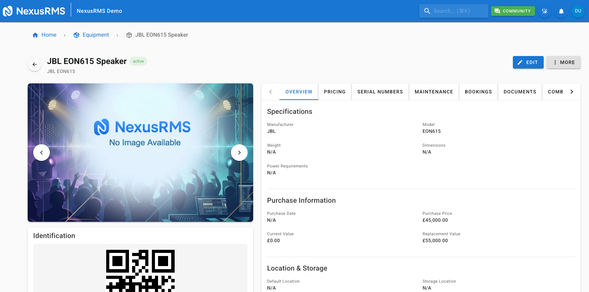The image size is (589, 292).
Task: Click the Purchase Date N/A value
Action: 272,220
